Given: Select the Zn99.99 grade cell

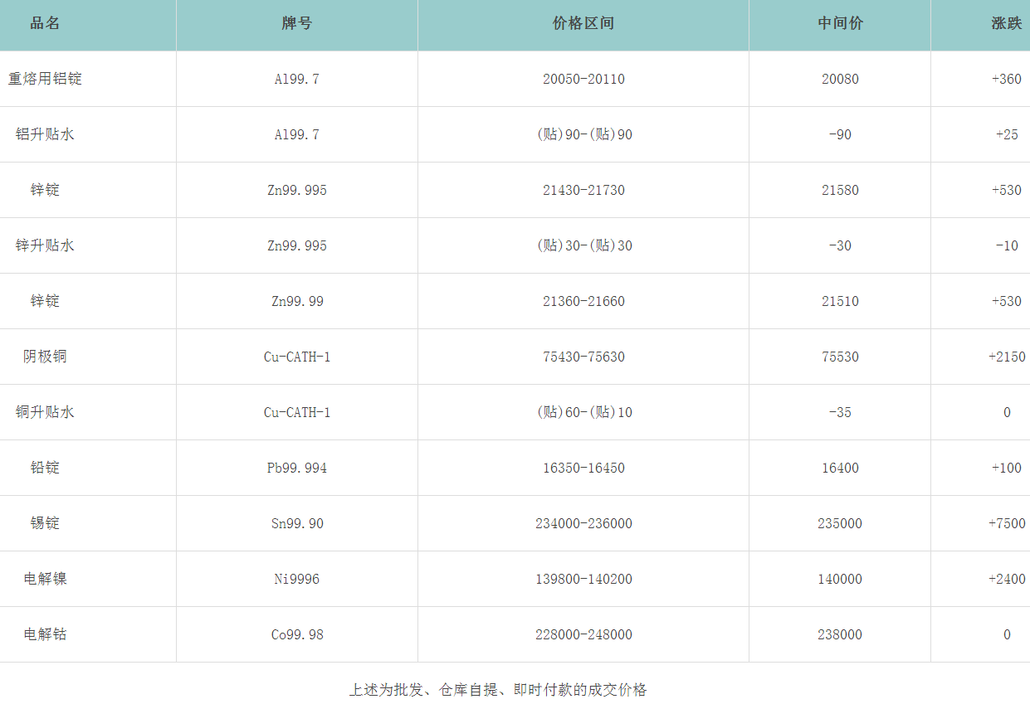Looking at the screenshot, I should [x=297, y=301].
